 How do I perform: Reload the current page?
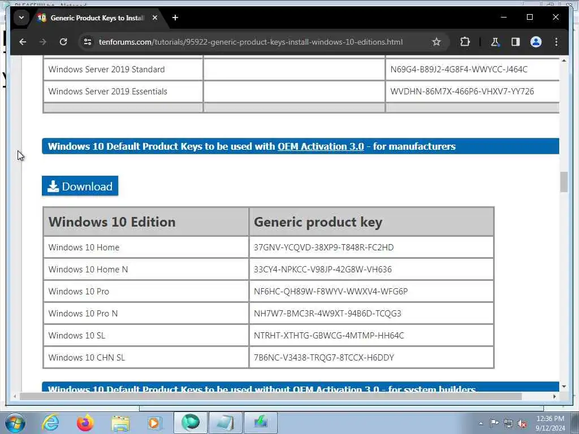pos(63,42)
